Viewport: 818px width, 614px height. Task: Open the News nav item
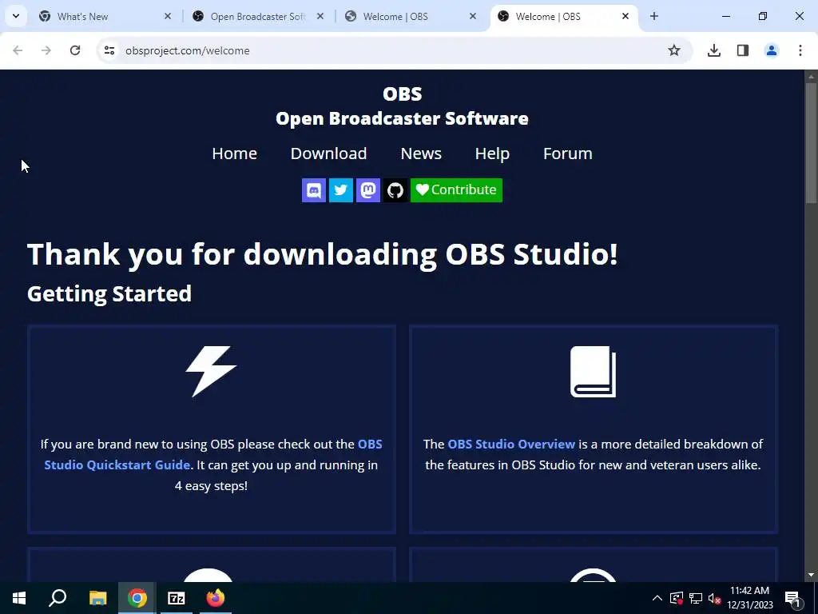421,153
